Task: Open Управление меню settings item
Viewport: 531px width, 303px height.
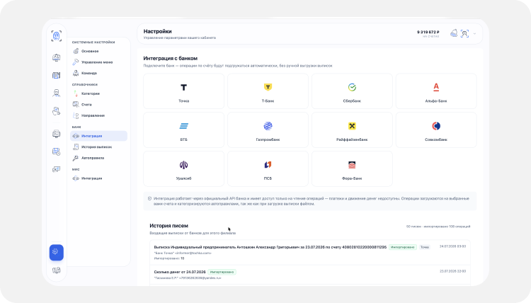Action: (98, 62)
